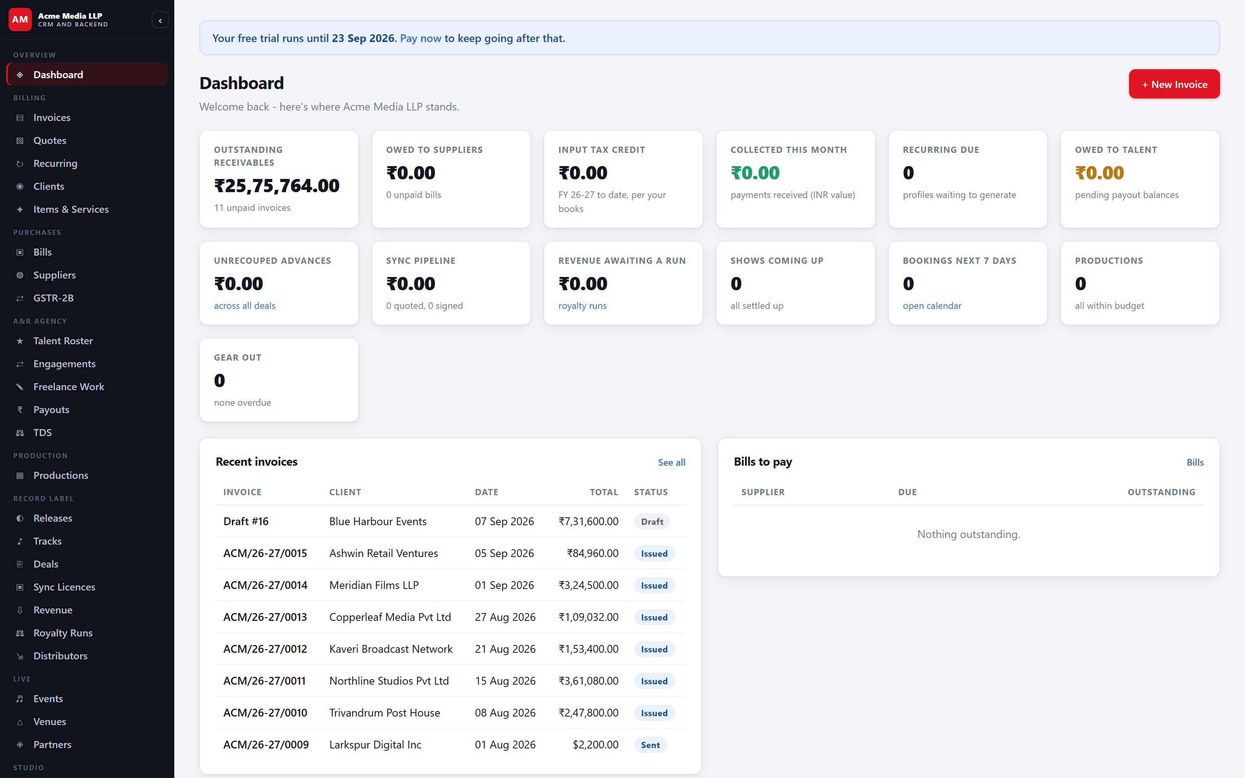Click the Revenue download icon
1245x778 pixels.
[x=20, y=610]
